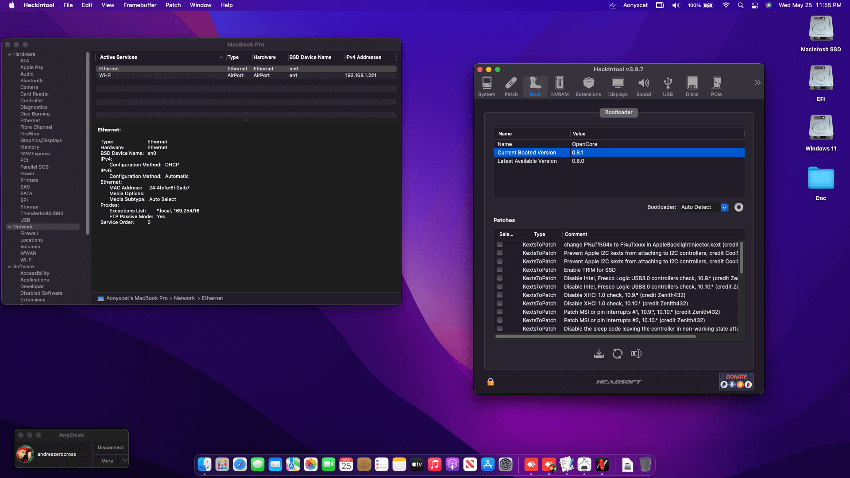This screenshot has height=478, width=850.
Task: Check the Disable sleep code patch checkbox
Action: coord(500,328)
